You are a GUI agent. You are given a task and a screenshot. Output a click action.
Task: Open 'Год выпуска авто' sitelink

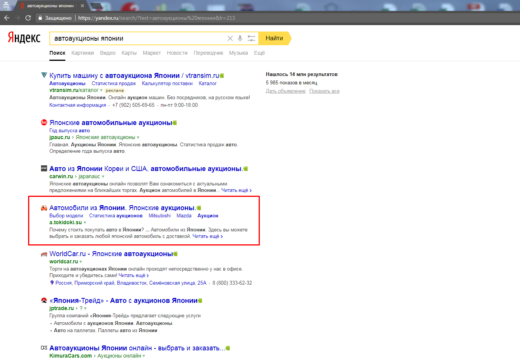pyautogui.click(x=70, y=130)
